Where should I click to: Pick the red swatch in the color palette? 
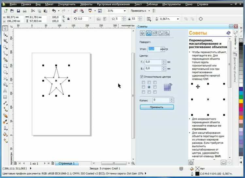pos(241,105)
